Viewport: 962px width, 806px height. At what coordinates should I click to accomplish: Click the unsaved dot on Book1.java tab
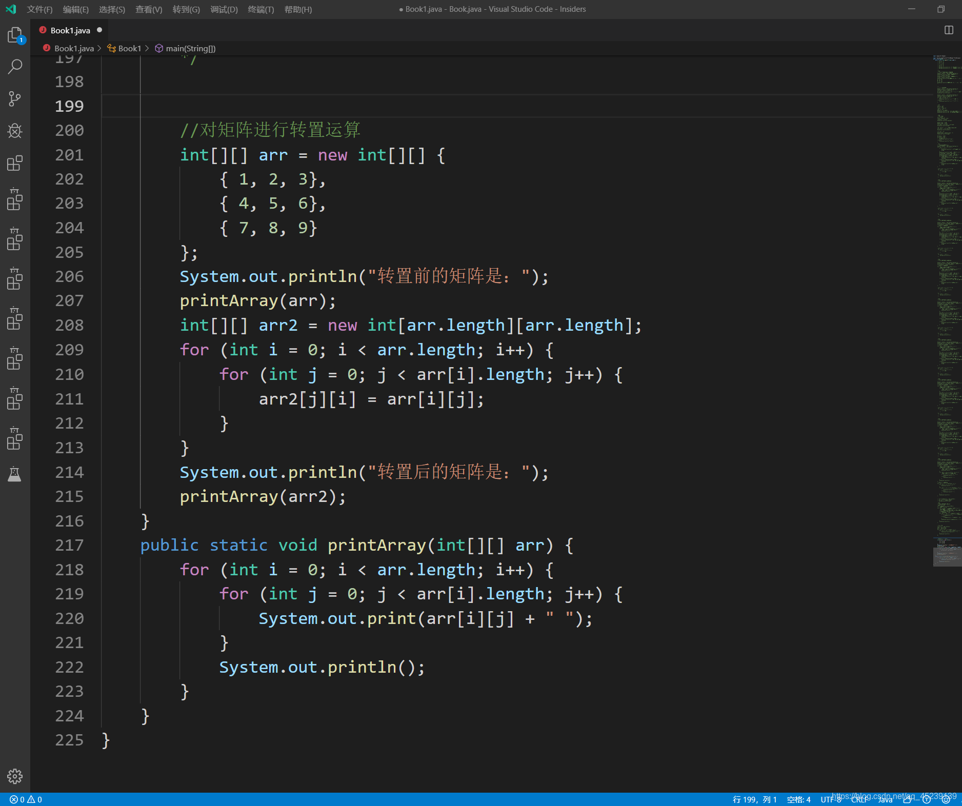click(x=99, y=30)
